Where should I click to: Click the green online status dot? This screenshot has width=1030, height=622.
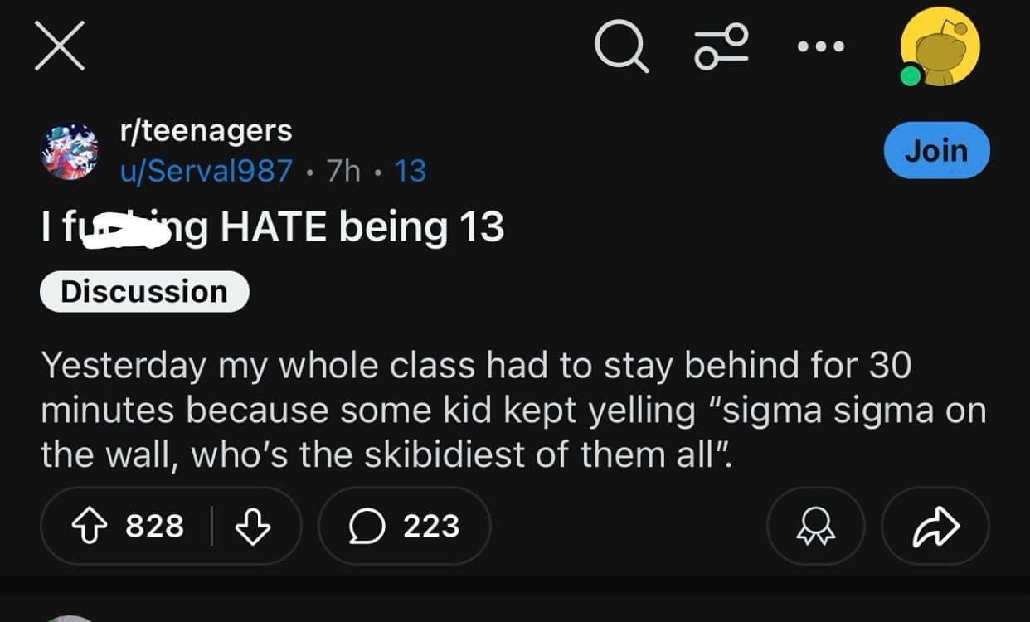point(911,76)
